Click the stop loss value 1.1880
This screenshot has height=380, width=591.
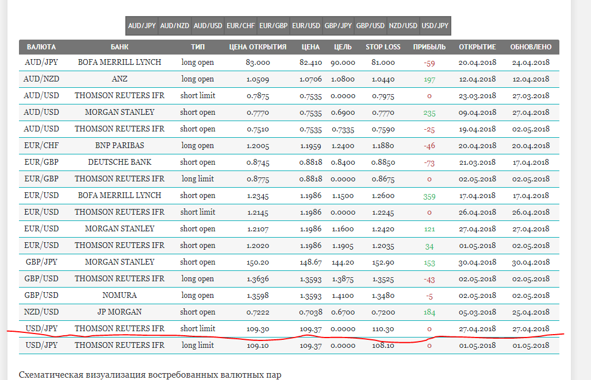(383, 146)
